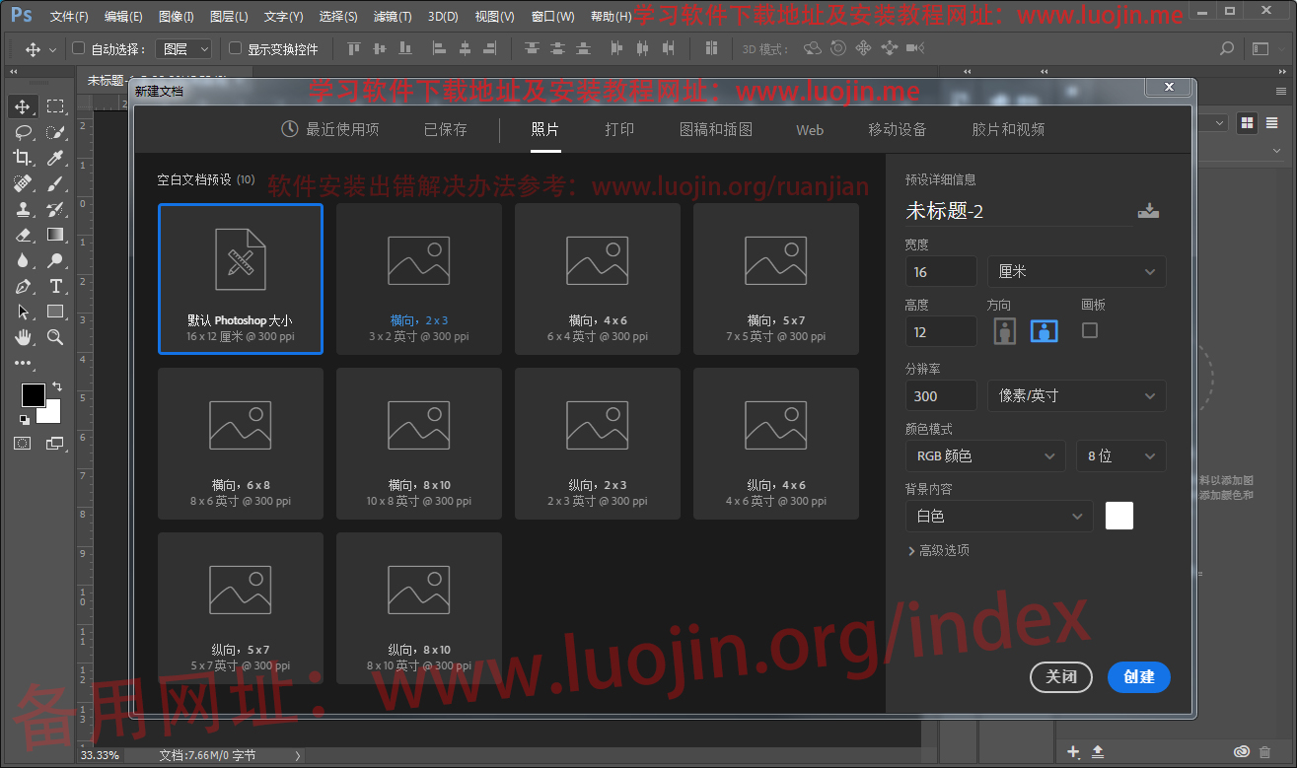Open the RGB 颜色 color mode dropdown

(985, 455)
